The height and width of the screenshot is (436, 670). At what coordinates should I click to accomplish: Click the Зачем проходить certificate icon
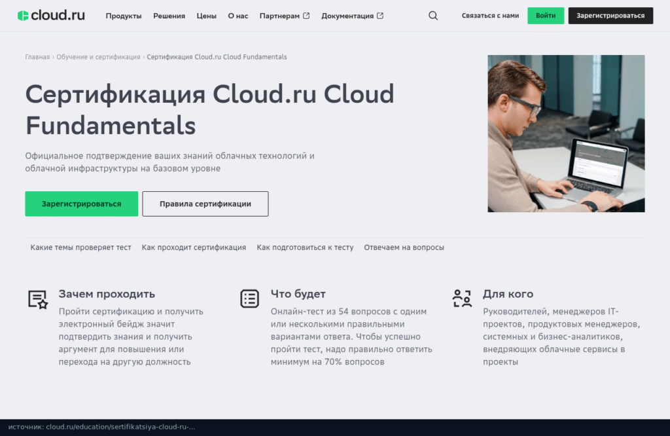38,299
